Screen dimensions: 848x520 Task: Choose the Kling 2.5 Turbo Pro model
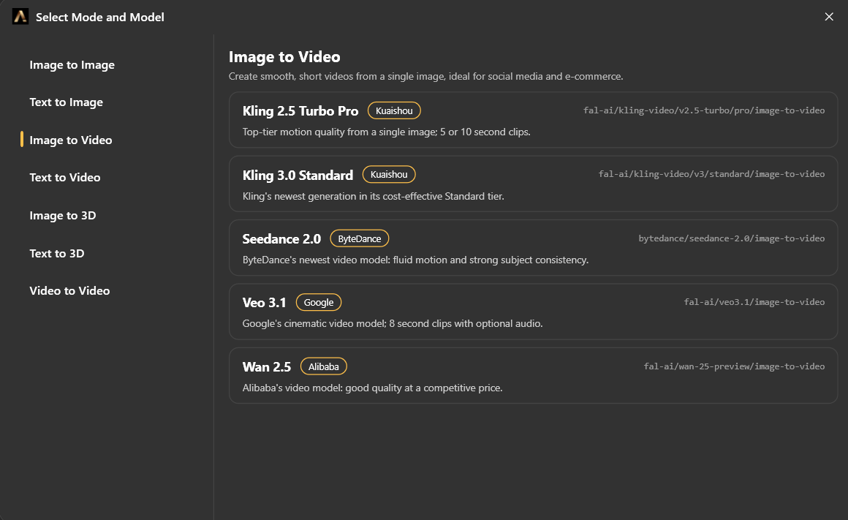(533, 120)
